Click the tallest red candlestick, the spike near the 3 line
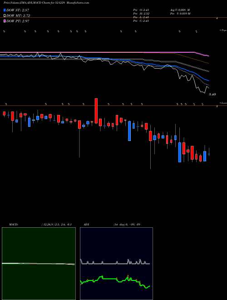This screenshot has width=227, height=300. coord(96,111)
